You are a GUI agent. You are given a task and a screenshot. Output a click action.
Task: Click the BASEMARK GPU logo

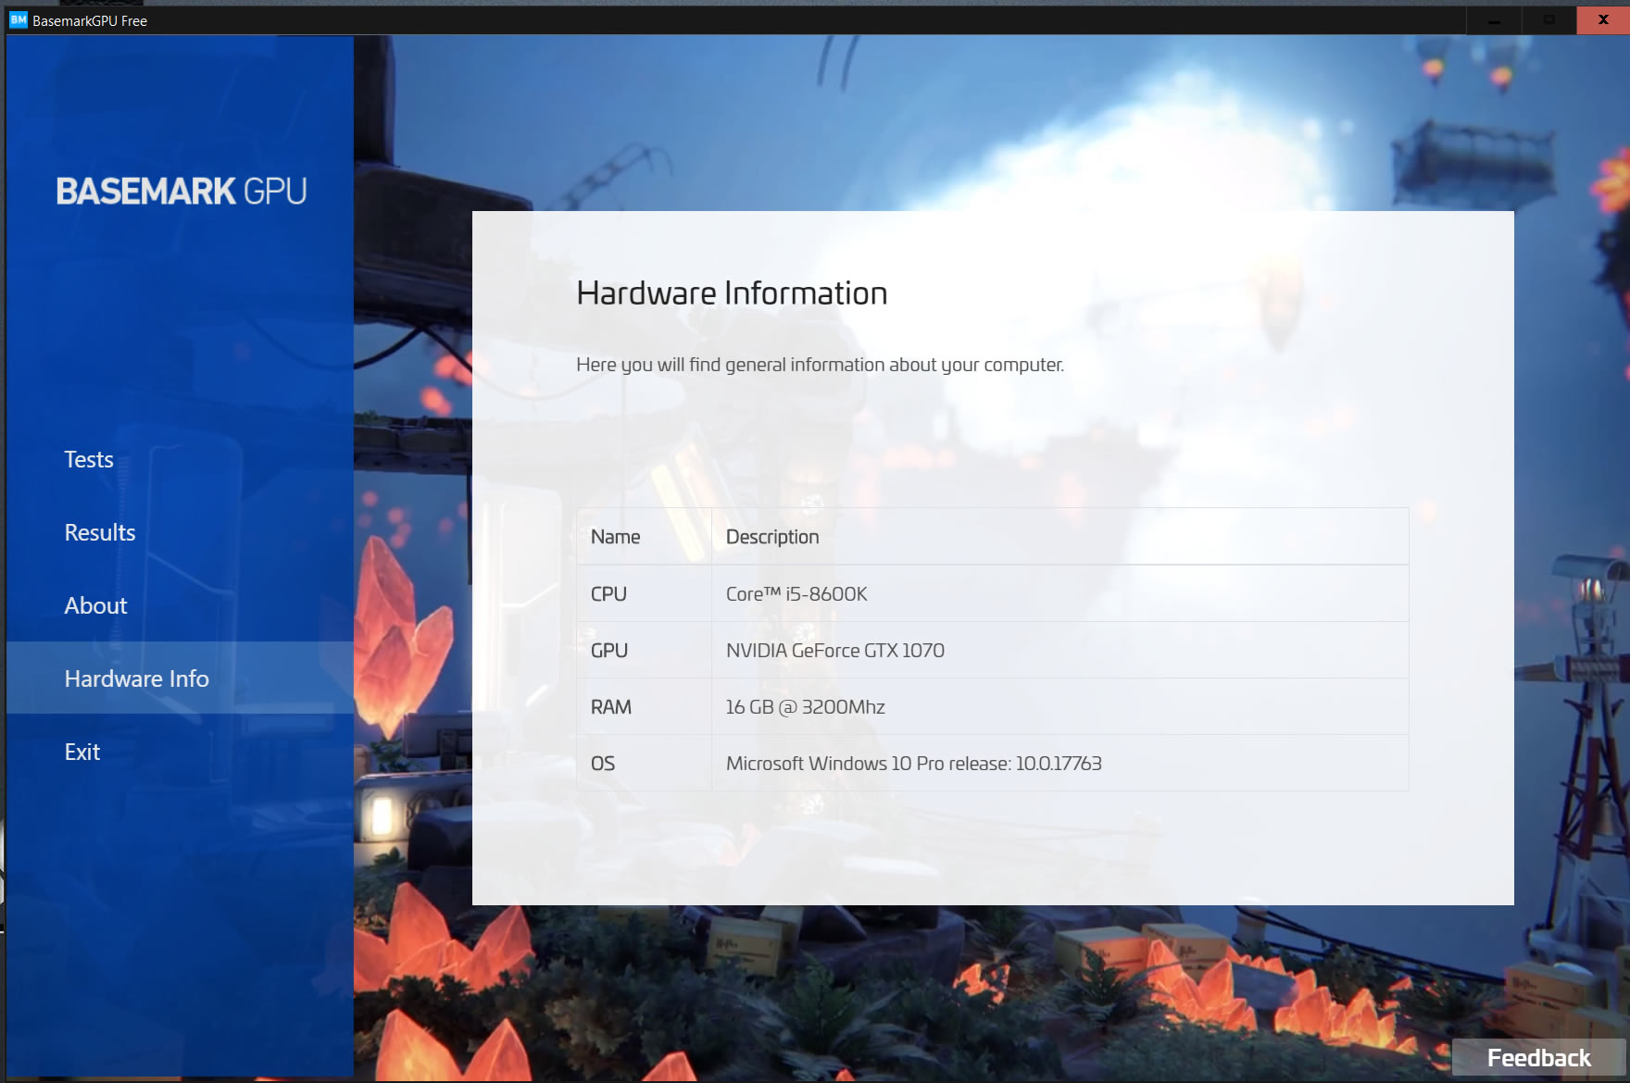point(181,192)
